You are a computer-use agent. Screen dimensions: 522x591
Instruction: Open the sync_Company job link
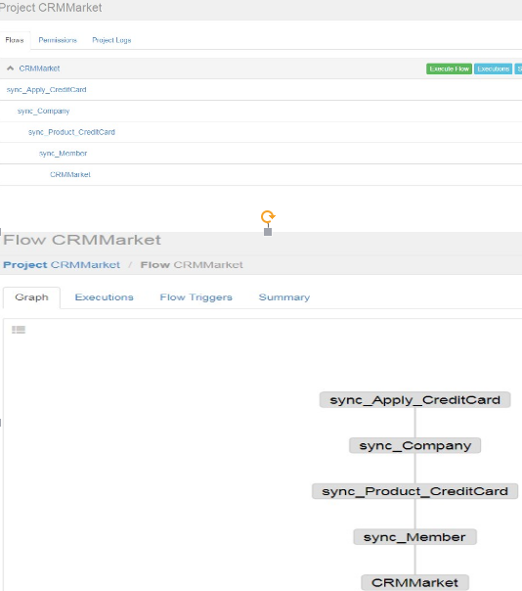pyautogui.click(x=43, y=111)
